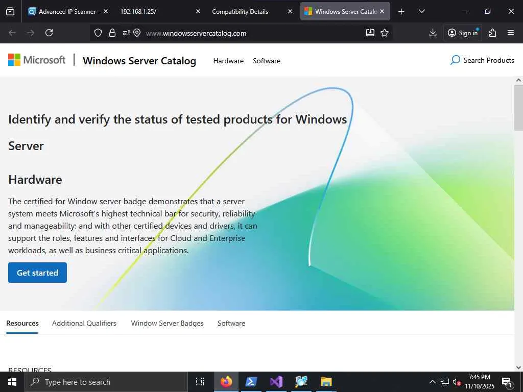Switch to Compatibility Details tab

pyautogui.click(x=252, y=11)
